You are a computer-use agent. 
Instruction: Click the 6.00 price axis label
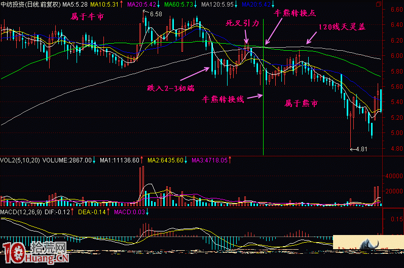click(x=396, y=56)
